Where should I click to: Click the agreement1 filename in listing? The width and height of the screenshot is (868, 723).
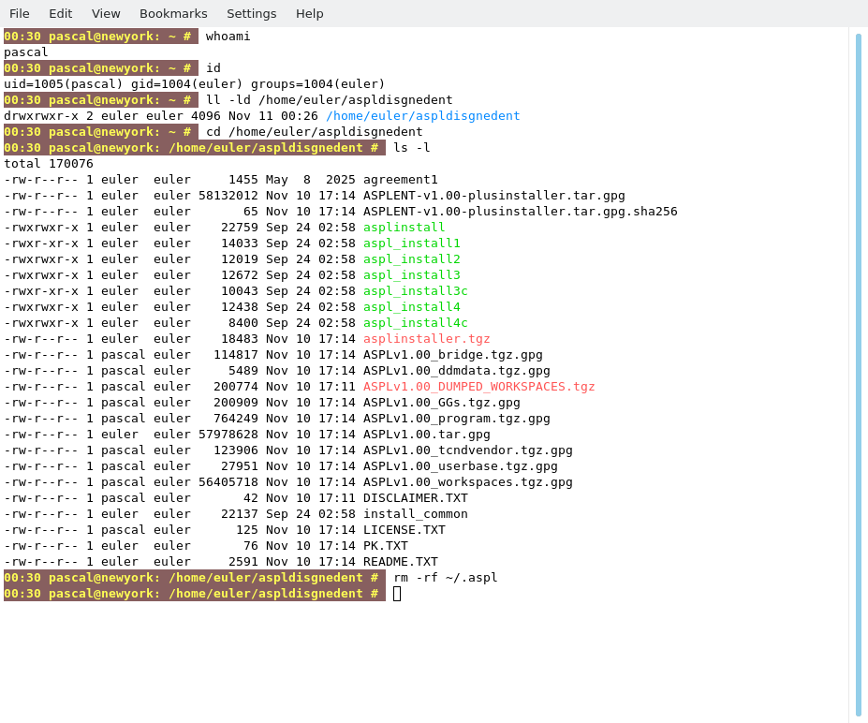pyautogui.click(x=400, y=180)
